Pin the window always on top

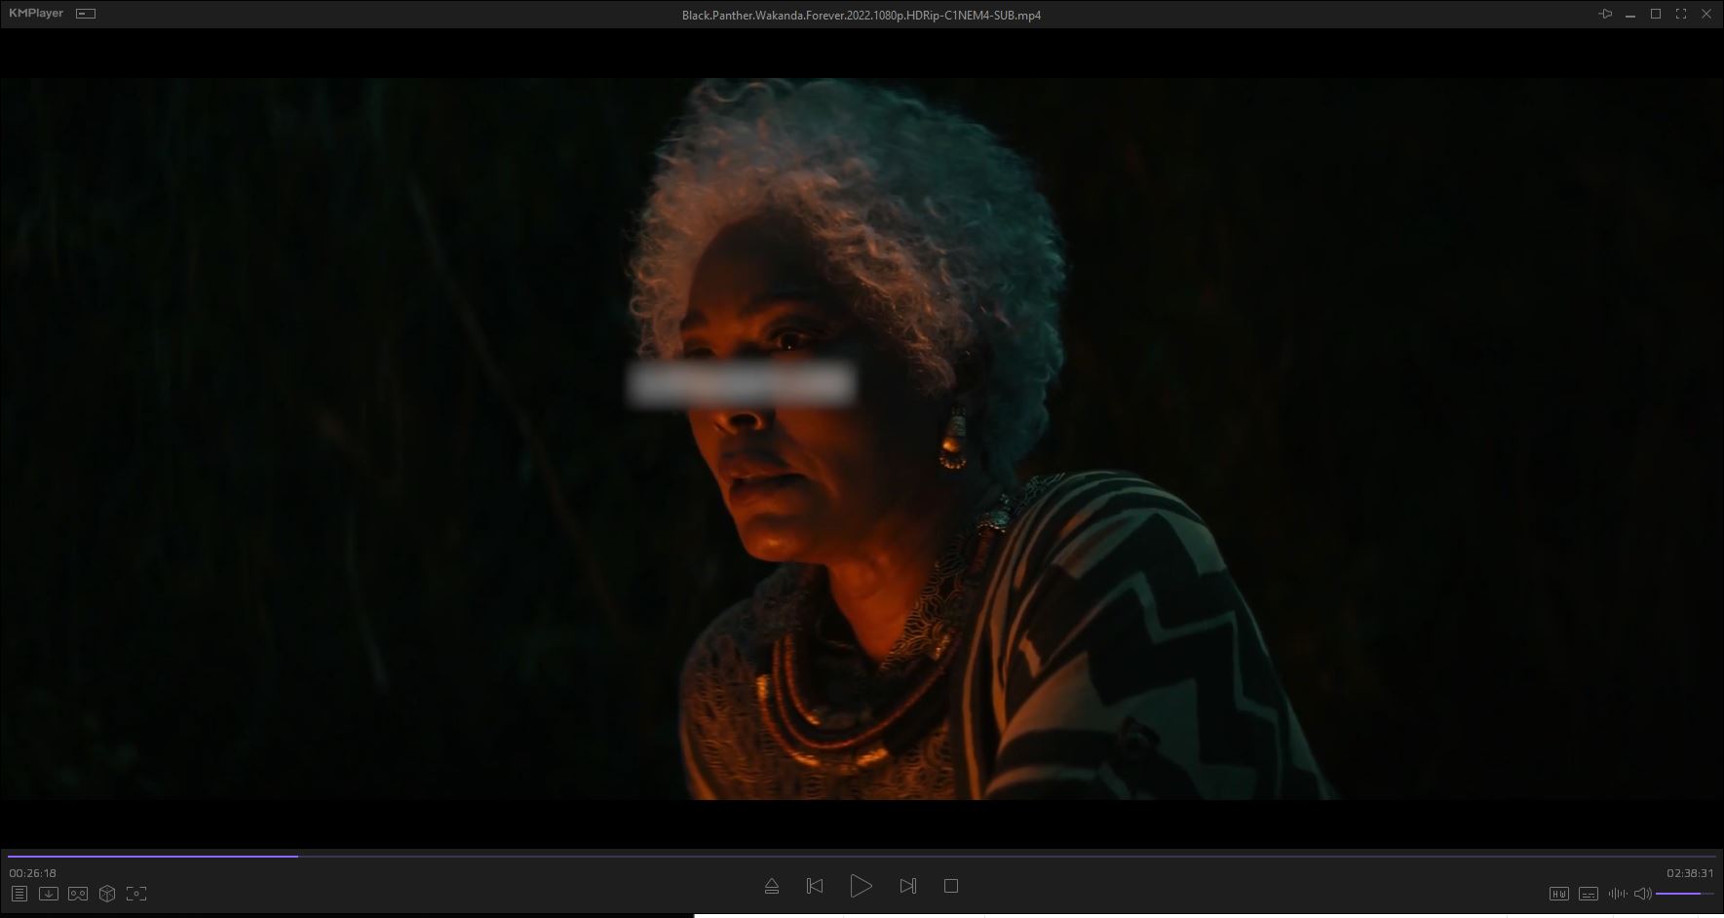(1605, 14)
